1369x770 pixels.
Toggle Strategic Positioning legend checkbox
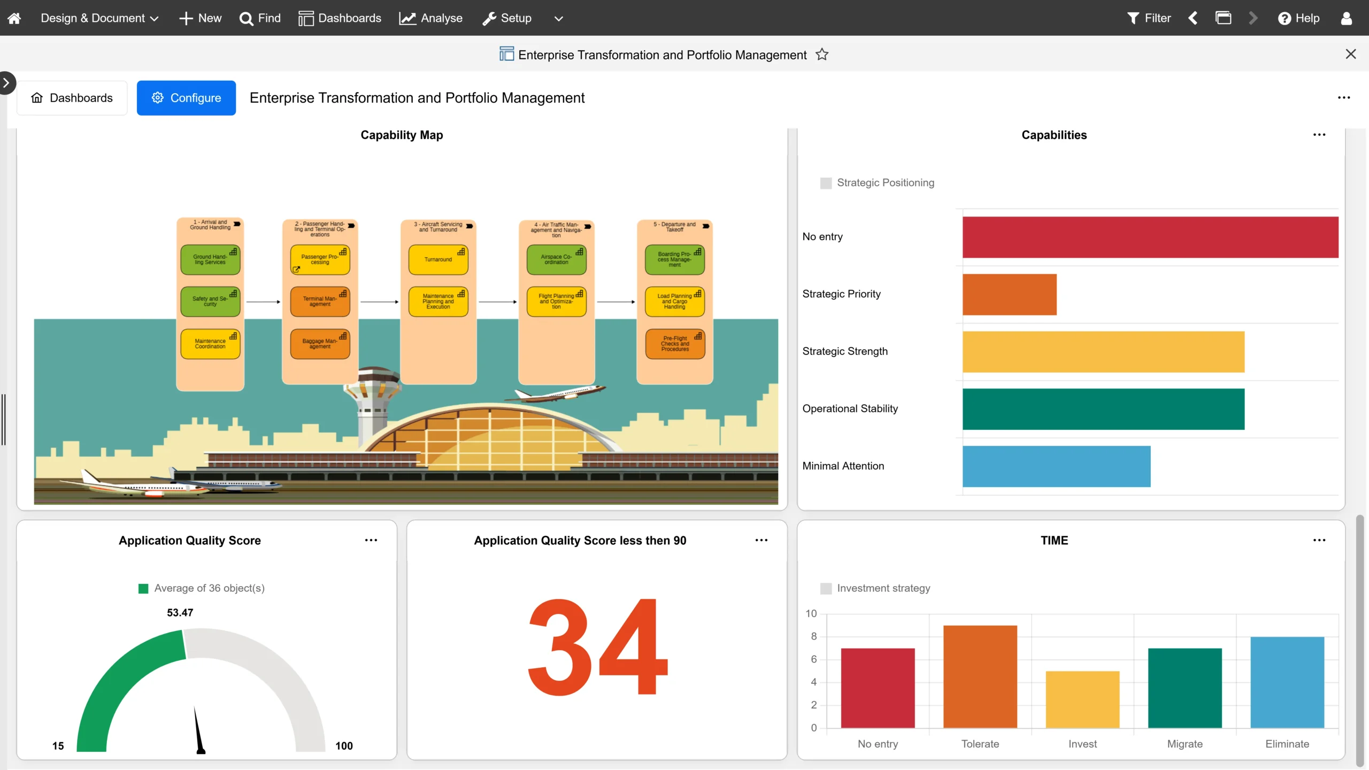pyautogui.click(x=826, y=183)
